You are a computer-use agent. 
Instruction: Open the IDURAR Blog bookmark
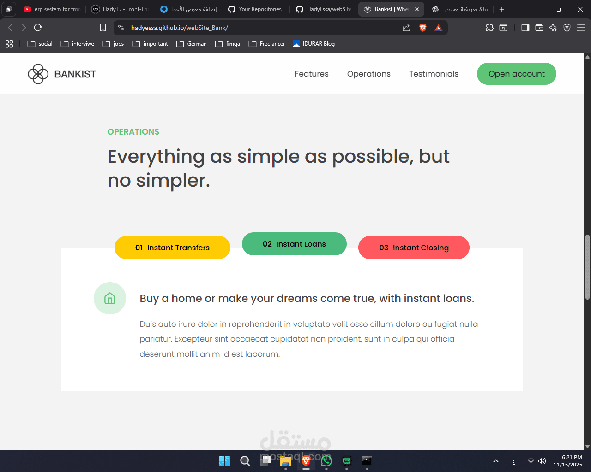[314, 44]
